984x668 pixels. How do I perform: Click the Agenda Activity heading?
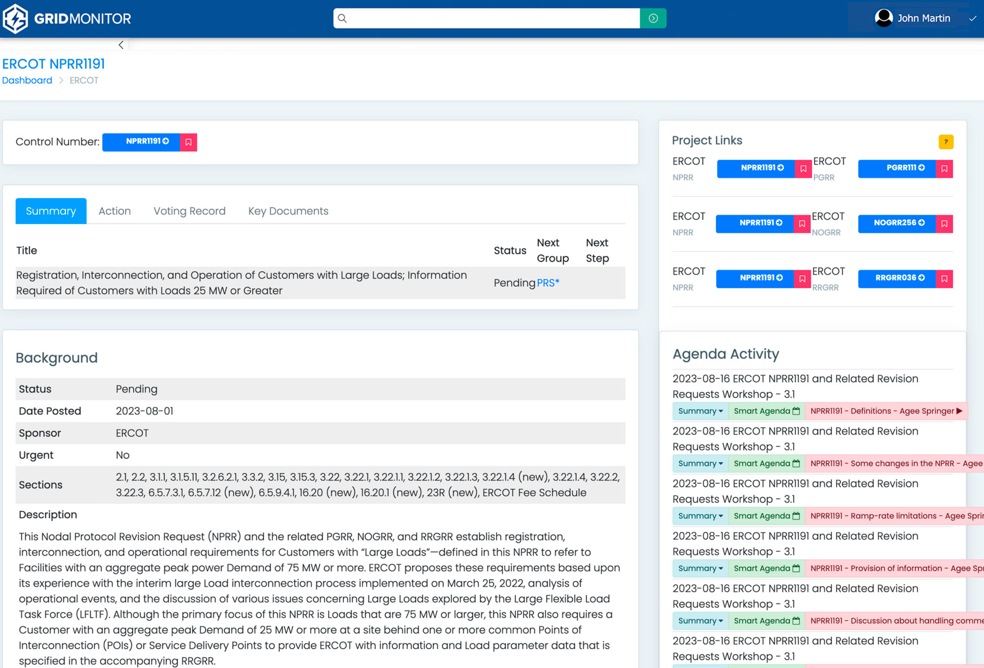tap(726, 354)
